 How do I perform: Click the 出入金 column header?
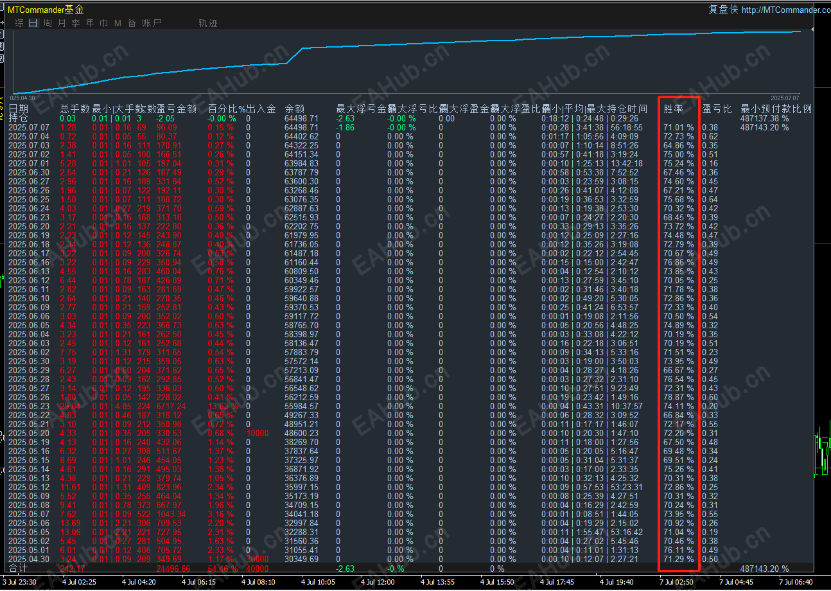pos(261,109)
